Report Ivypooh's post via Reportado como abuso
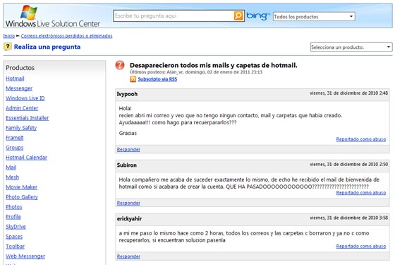395x265 pixels. pyautogui.click(x=361, y=139)
